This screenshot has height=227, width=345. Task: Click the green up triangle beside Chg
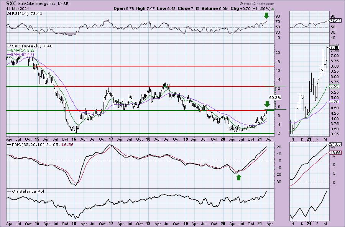tap(273, 9)
